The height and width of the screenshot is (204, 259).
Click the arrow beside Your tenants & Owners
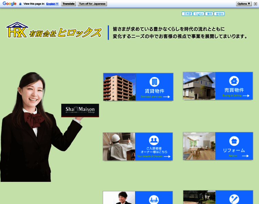[x=167, y=156]
